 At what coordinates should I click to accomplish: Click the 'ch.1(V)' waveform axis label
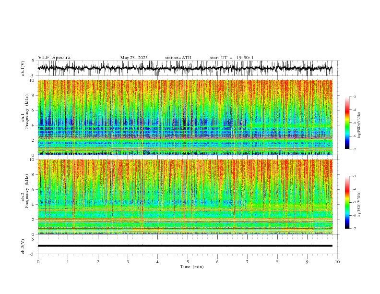(23, 68)
